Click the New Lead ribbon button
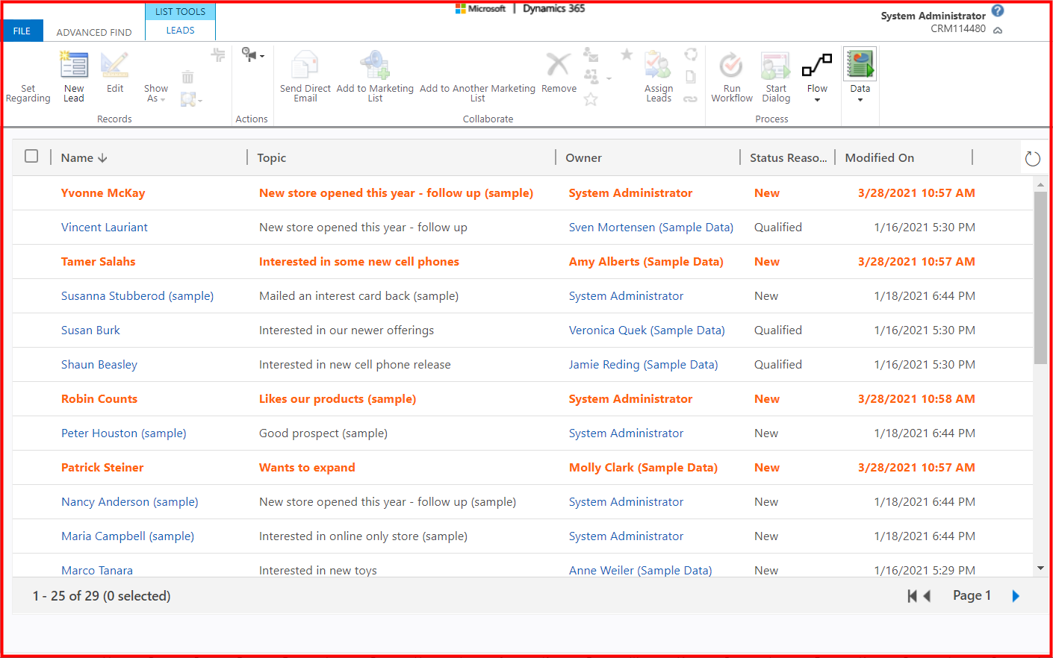1053x658 pixels. (x=74, y=77)
